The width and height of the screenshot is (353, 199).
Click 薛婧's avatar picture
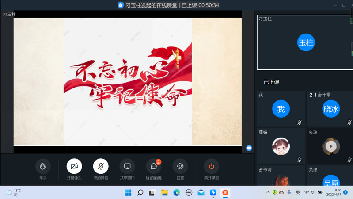click(x=281, y=146)
